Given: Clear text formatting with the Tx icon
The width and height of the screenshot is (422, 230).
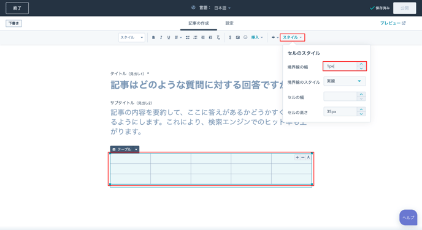Looking at the screenshot, I should [x=218, y=37].
